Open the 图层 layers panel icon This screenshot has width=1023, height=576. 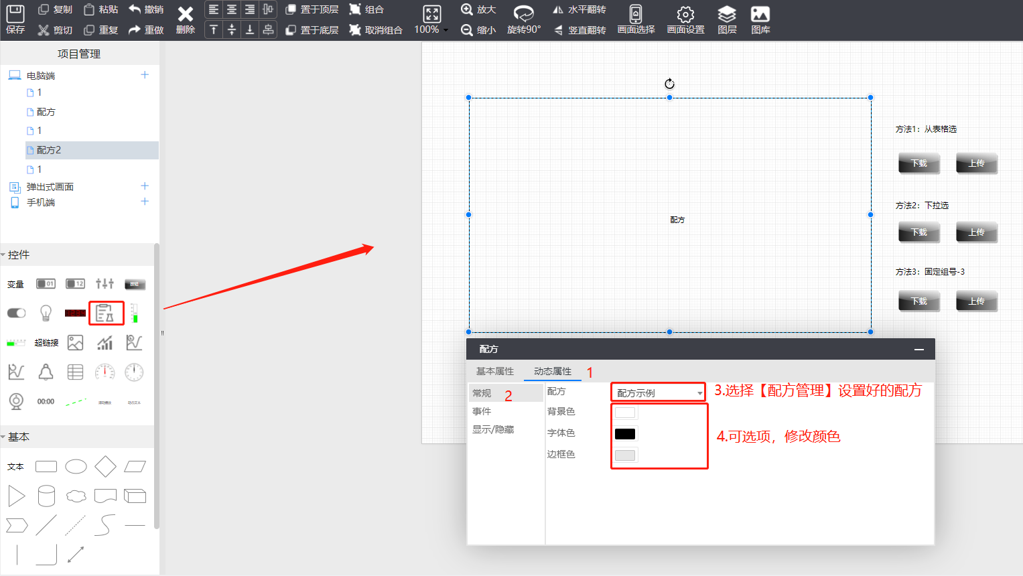coord(727,19)
